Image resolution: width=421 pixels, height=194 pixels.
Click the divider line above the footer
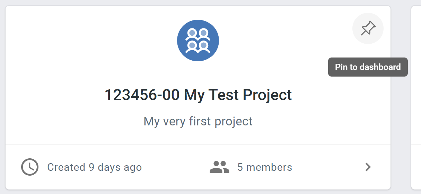click(x=198, y=144)
